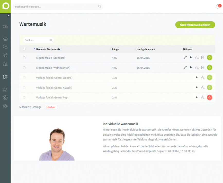Click the fonial logo in top-left corner
The height and width of the screenshot is (183, 223).
pyautogui.click(x=5, y=6)
